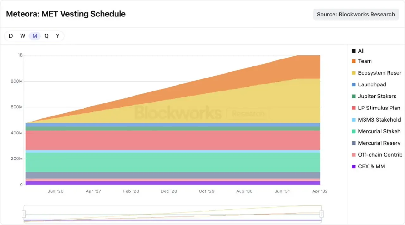Click the Jupiter Stakers green legend icon

(x=354, y=97)
